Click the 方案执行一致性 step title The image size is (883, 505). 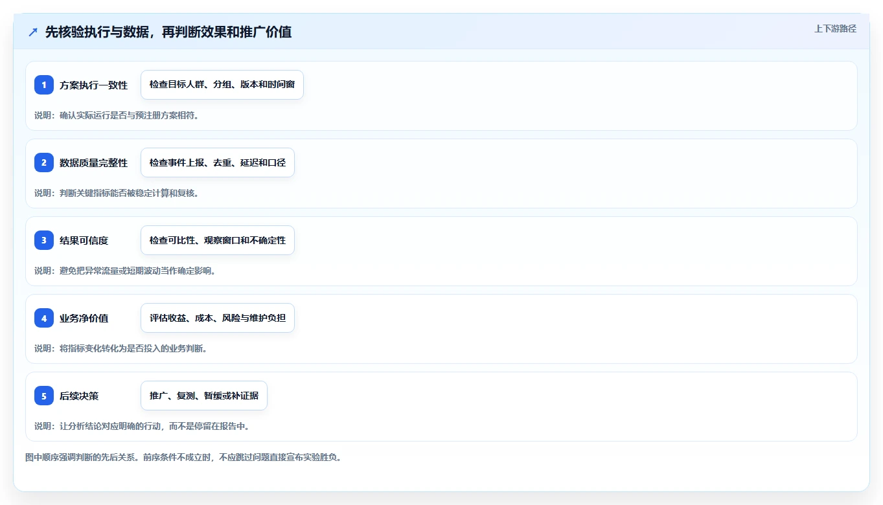[x=93, y=85]
